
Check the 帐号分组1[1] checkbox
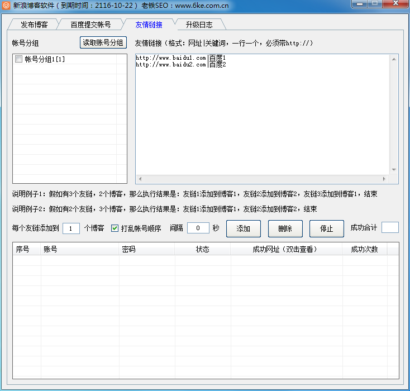[x=18, y=59]
